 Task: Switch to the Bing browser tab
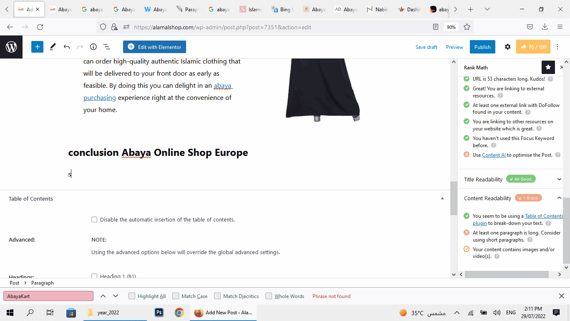pos(282,9)
